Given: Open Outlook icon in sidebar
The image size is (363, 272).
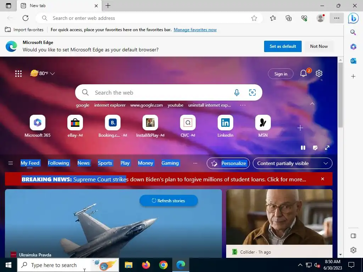Looking at the screenshot, I should (x=353, y=61).
